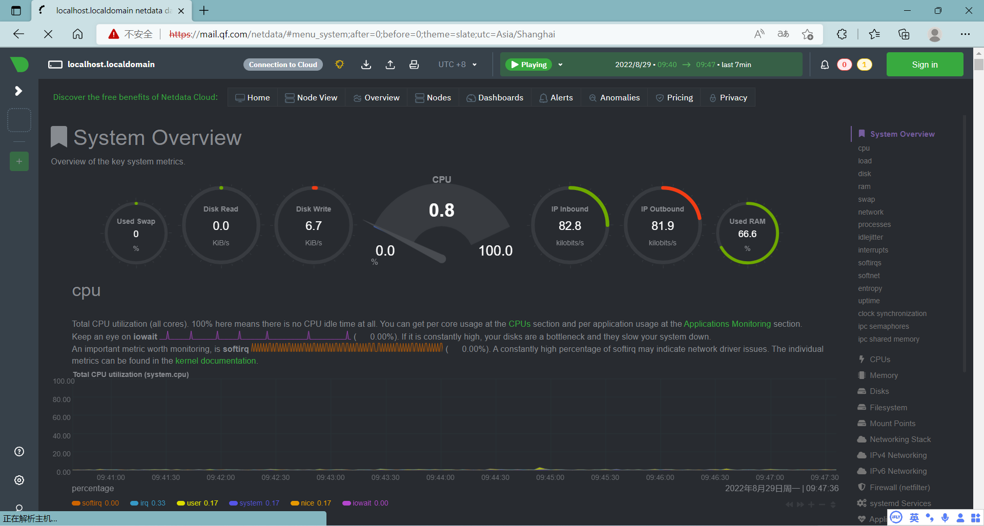Click the CPU speedometer gauge
Screen dimensions: 984x526
(x=441, y=220)
